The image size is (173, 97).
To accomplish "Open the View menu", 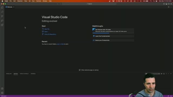I will click(x=26, y=1).
